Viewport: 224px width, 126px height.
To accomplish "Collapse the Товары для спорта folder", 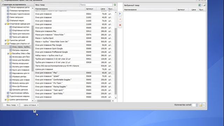I will pyautogui.click(x=6, y=43).
